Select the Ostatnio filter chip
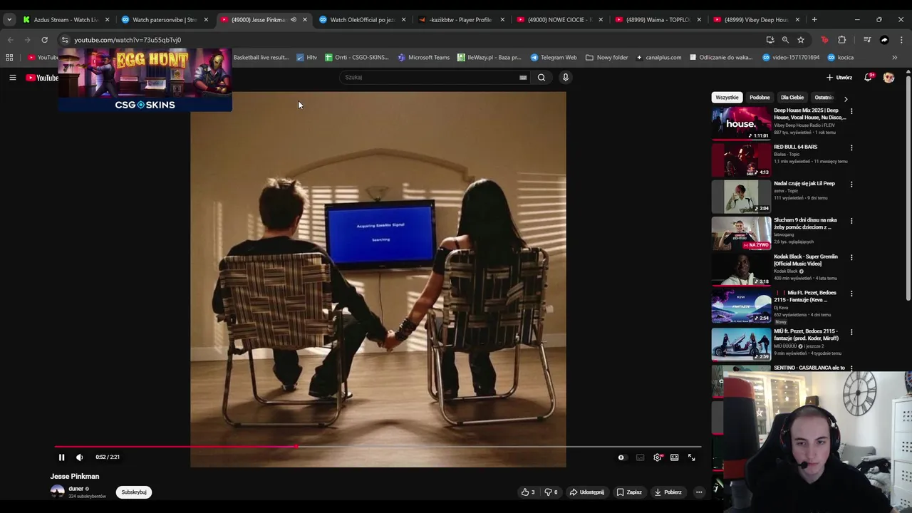This screenshot has width=912, height=513. pos(824,98)
